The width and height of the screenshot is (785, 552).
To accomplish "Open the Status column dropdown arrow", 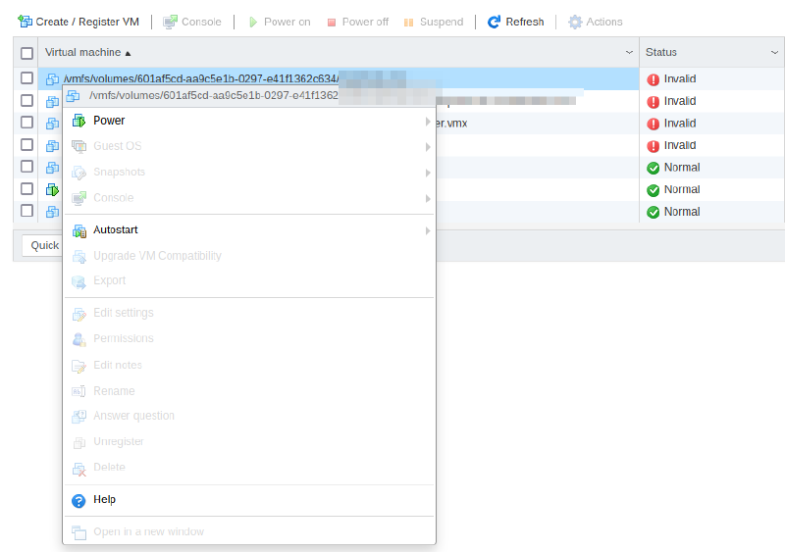I will click(x=775, y=52).
